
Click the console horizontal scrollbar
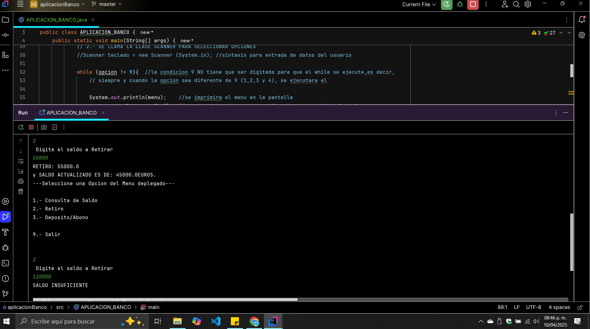165,299
